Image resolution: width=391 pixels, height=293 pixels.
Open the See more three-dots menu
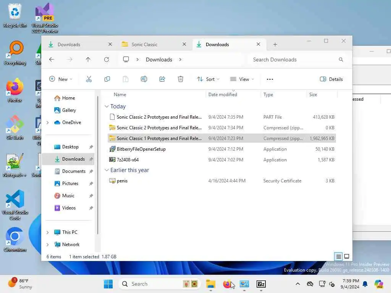coord(270,79)
